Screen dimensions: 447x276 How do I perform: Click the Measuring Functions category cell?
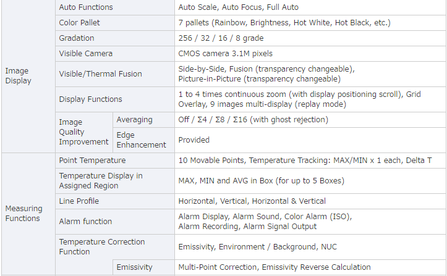(28, 214)
